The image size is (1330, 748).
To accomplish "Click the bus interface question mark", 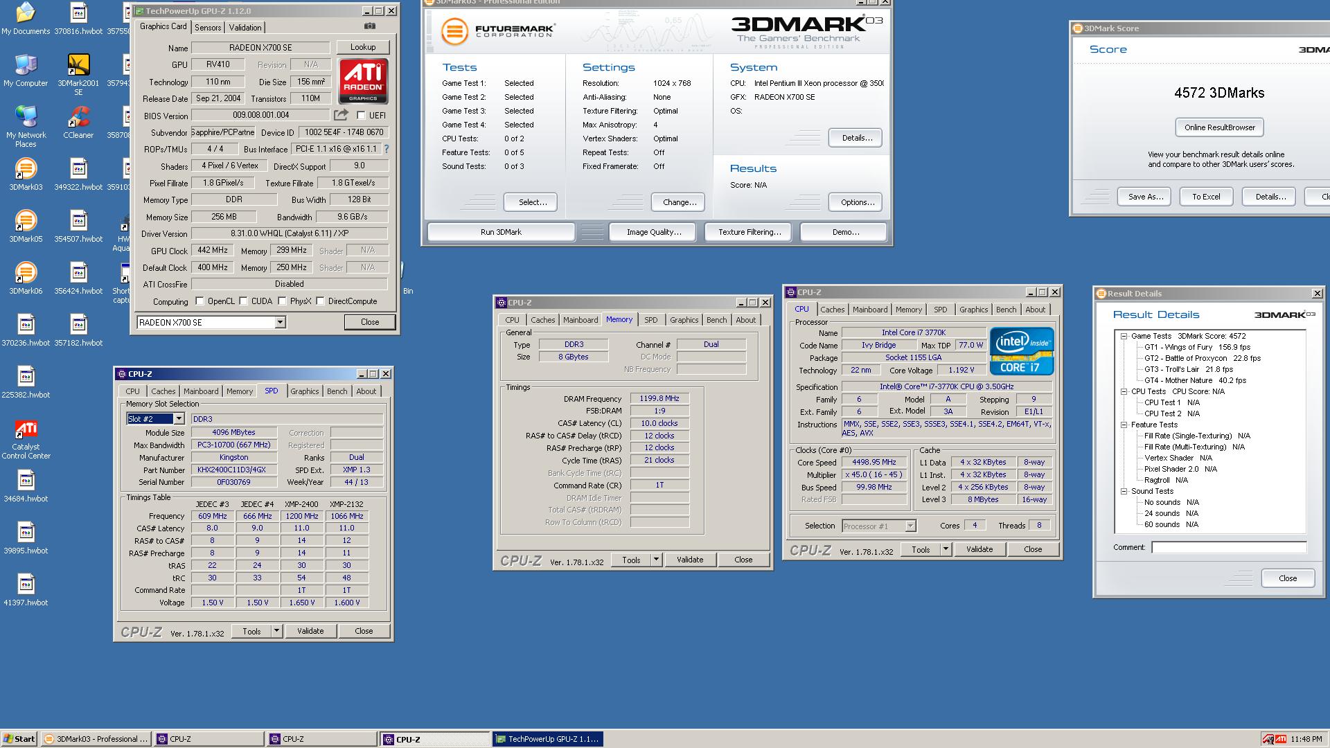I will pos(387,149).
